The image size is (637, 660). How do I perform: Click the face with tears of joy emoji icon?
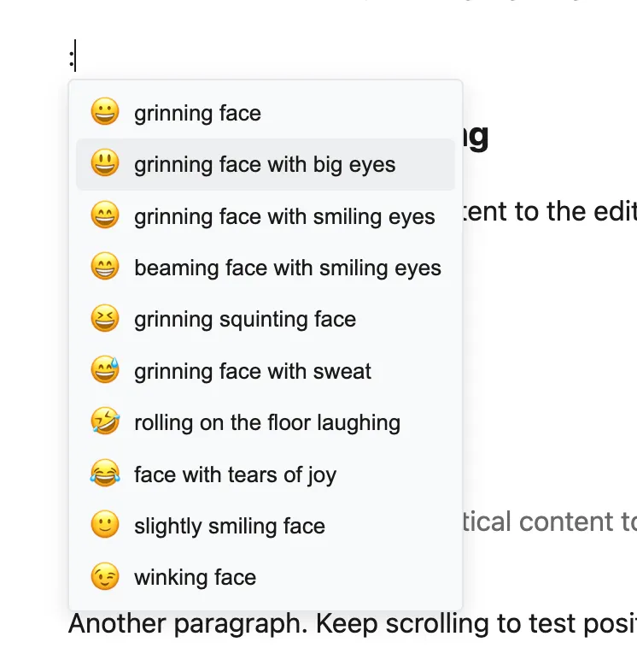click(105, 473)
